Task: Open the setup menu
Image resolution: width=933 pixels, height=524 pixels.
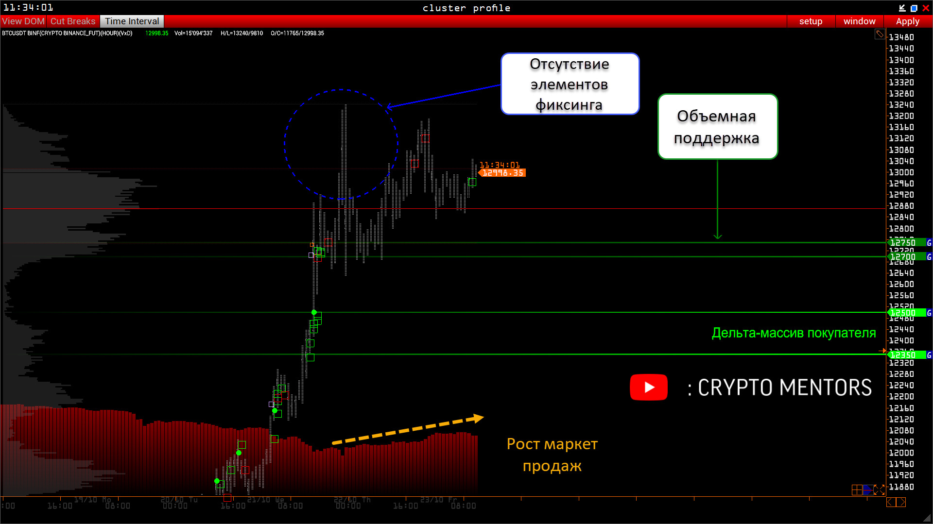Action: [x=811, y=21]
